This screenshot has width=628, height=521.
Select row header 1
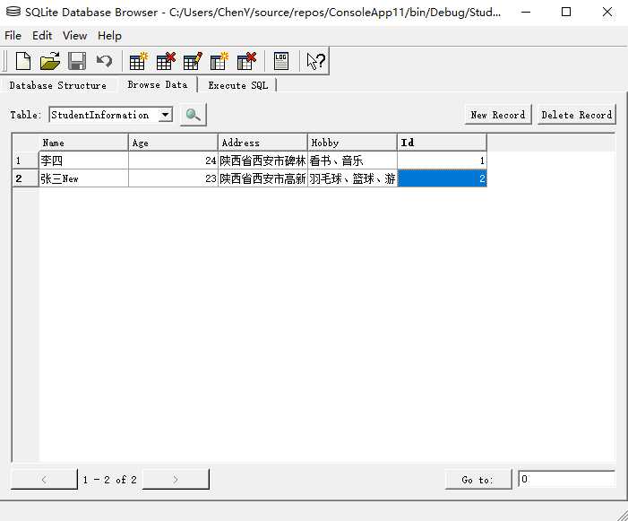click(26, 161)
